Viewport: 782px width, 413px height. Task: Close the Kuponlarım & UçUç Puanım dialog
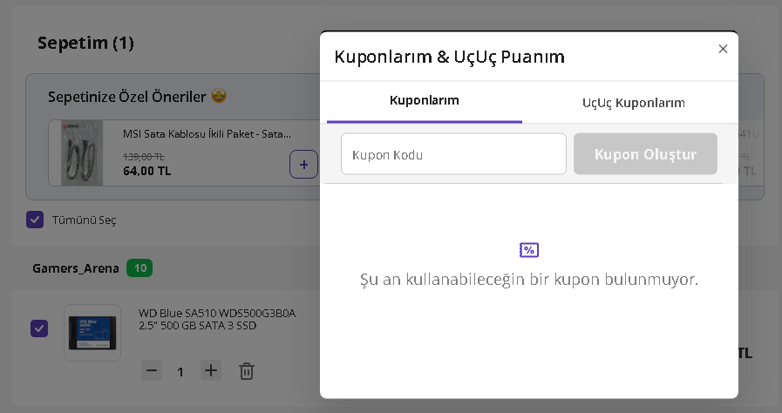click(723, 49)
